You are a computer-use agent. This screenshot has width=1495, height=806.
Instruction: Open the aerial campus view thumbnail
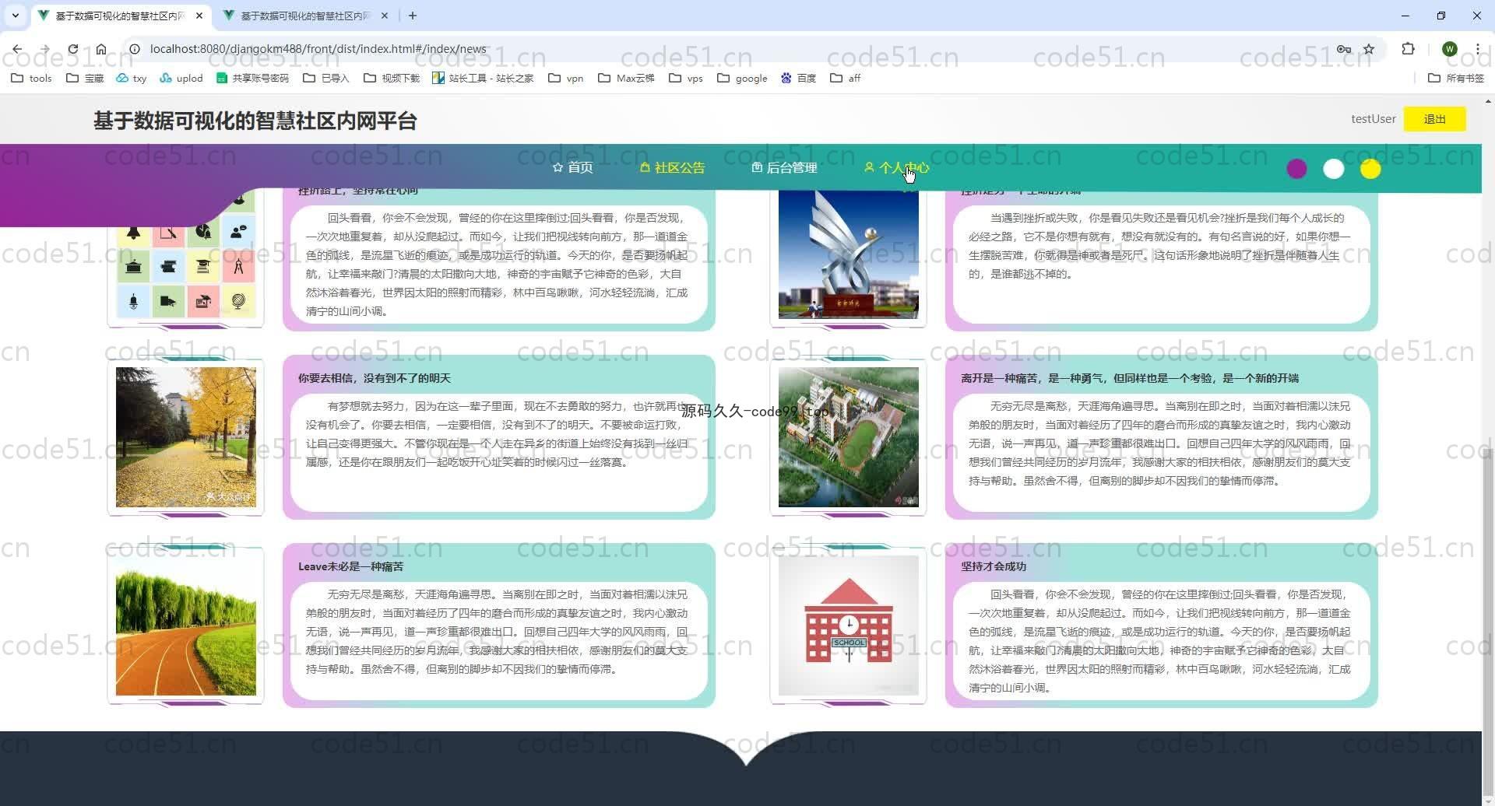point(849,437)
